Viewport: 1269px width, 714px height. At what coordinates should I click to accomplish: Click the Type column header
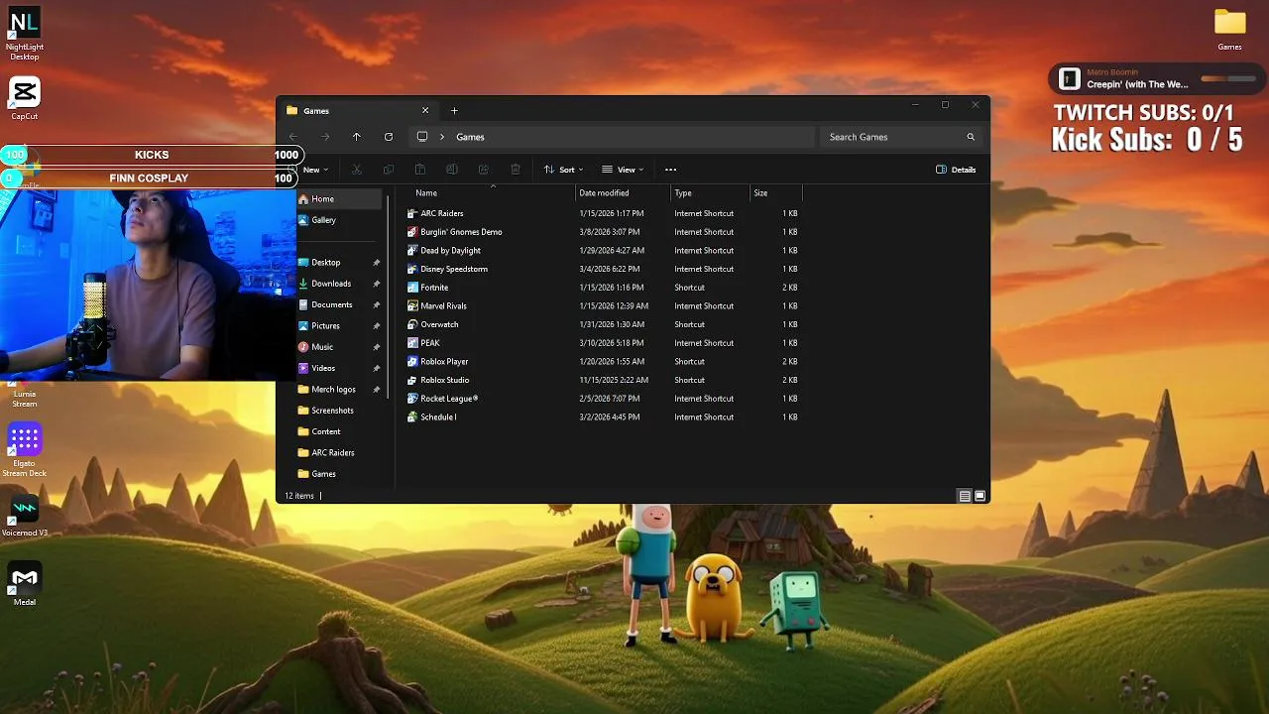(709, 193)
